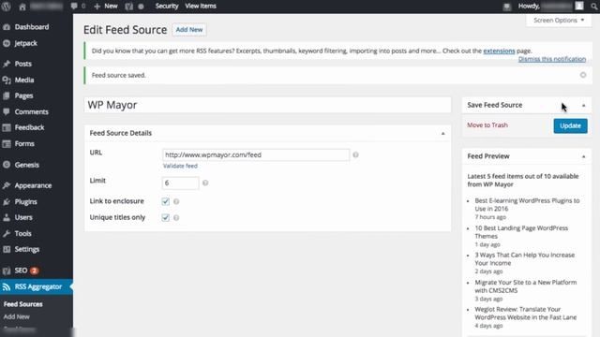Click the Genesis sidebar icon

point(7,165)
